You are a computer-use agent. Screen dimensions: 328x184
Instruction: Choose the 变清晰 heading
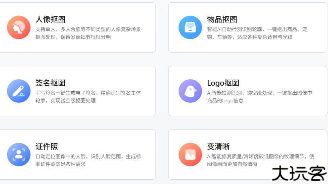point(218,147)
